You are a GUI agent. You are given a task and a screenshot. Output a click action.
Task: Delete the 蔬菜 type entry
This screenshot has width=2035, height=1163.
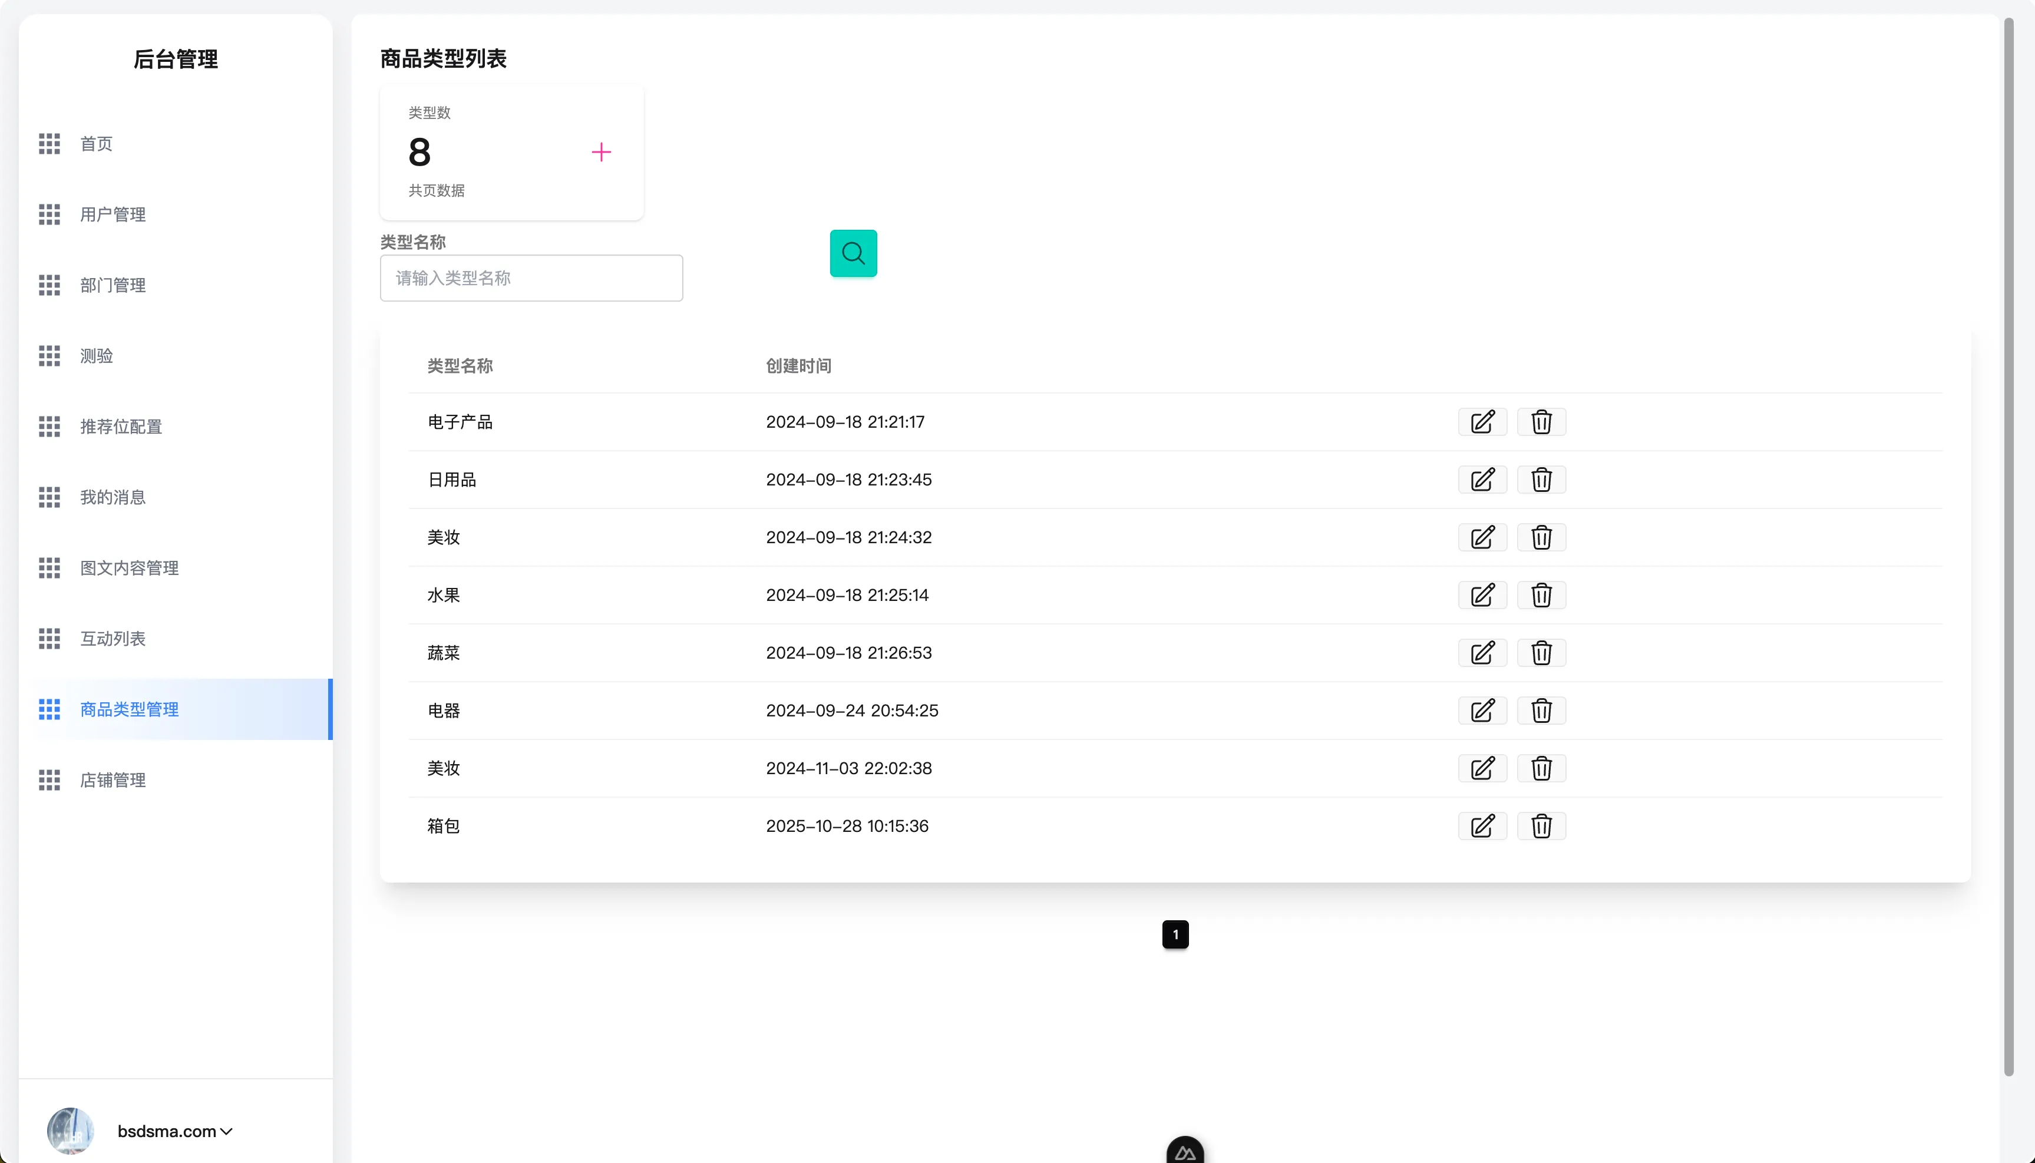click(1541, 653)
